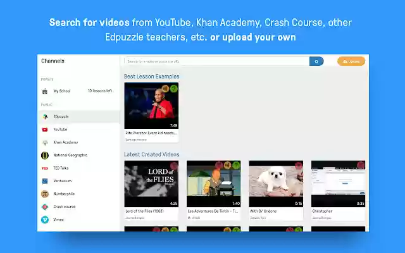
Task: Click the '10 lessons left' text
Action: [100, 91]
